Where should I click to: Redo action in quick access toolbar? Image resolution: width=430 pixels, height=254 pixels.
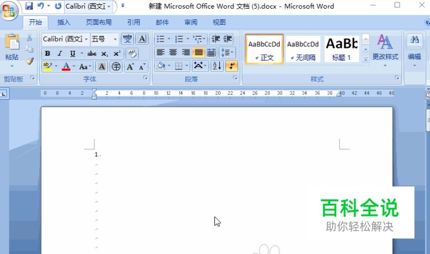(x=58, y=6)
